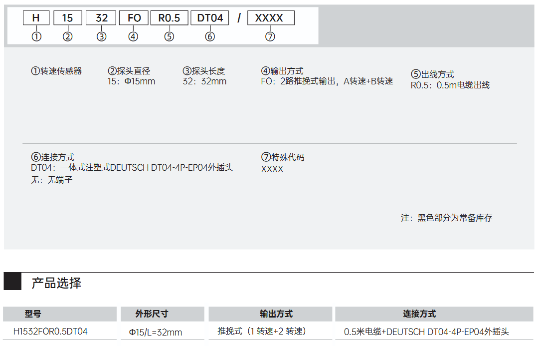Click the black square beside 产品选择

[x=12, y=282]
